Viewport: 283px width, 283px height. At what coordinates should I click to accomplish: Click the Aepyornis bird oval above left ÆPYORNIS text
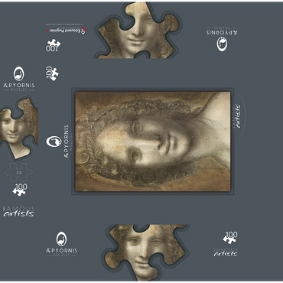click(x=19, y=74)
